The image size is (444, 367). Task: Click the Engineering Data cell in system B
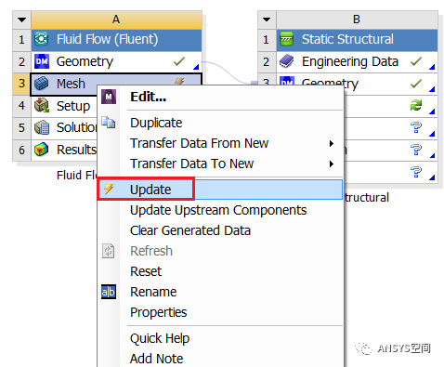click(x=357, y=61)
